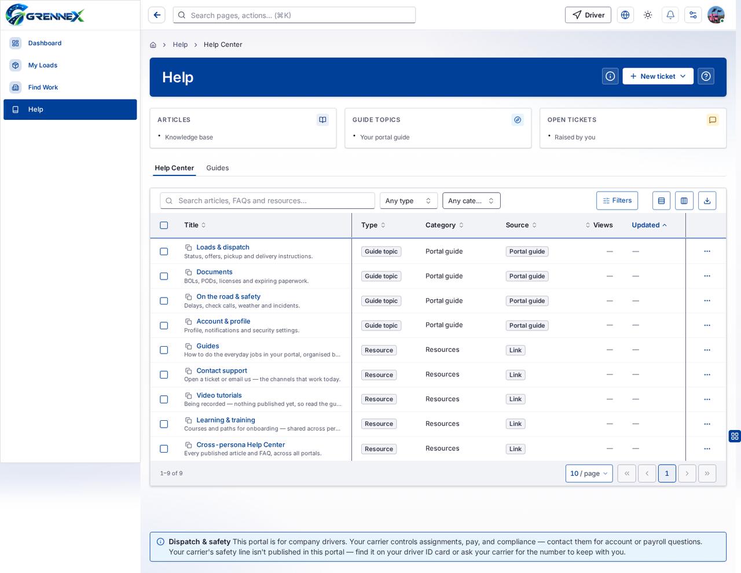
Task: Open the column visibility icon
Action: (684, 201)
